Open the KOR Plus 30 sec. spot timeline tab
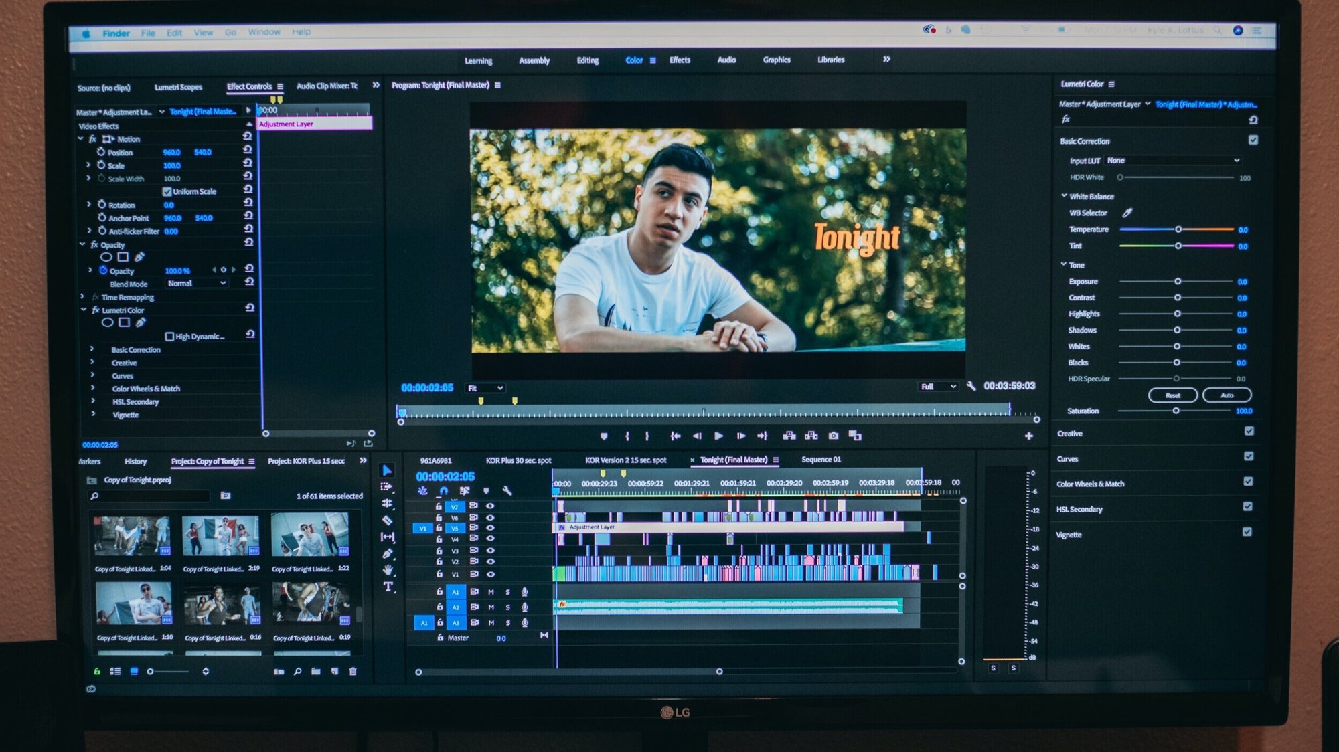 click(519, 460)
